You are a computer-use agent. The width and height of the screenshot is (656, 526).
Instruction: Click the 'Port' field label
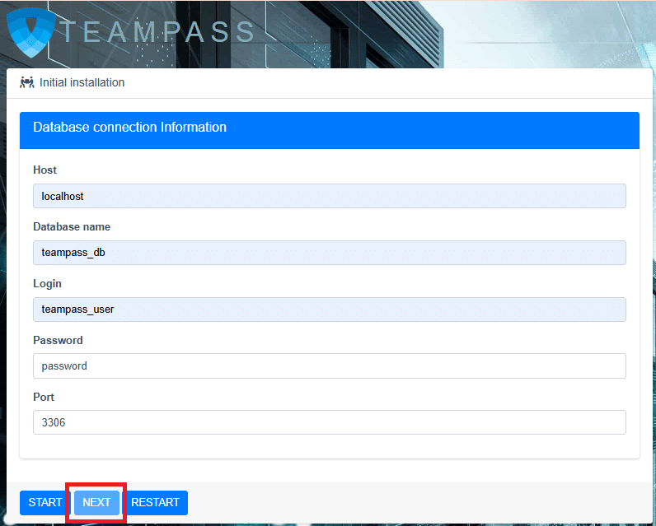pyautogui.click(x=44, y=397)
